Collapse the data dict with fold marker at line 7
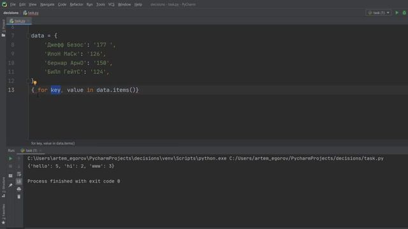408x229 pixels. click(x=28, y=36)
